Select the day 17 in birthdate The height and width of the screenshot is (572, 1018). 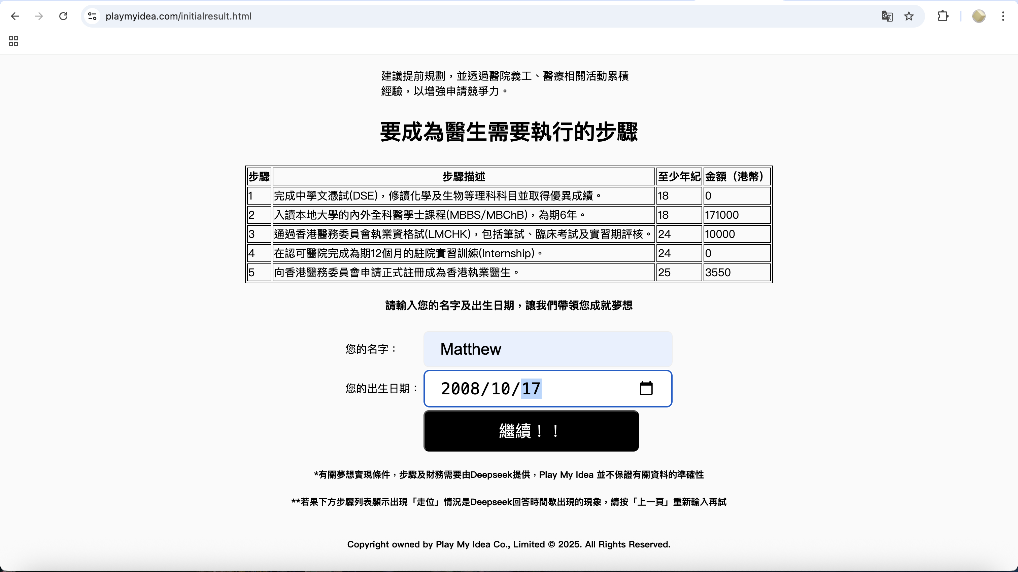pyautogui.click(x=531, y=389)
